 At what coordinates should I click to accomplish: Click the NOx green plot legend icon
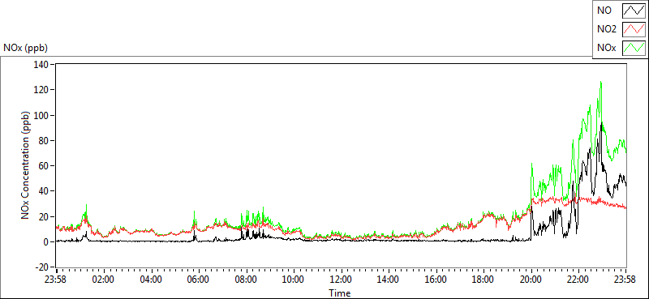point(634,48)
